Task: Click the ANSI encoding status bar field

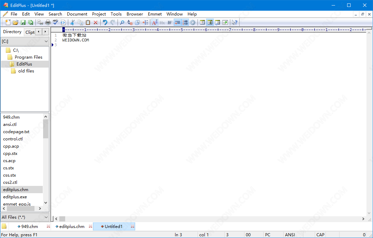Action: (x=290, y=235)
